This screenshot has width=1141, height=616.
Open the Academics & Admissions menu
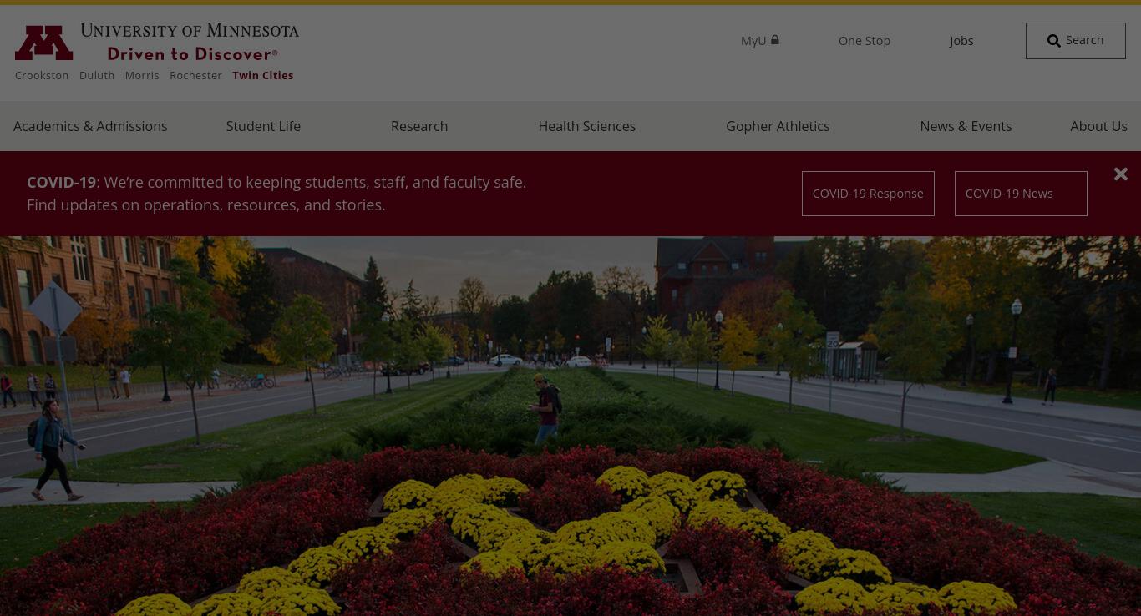click(x=90, y=126)
